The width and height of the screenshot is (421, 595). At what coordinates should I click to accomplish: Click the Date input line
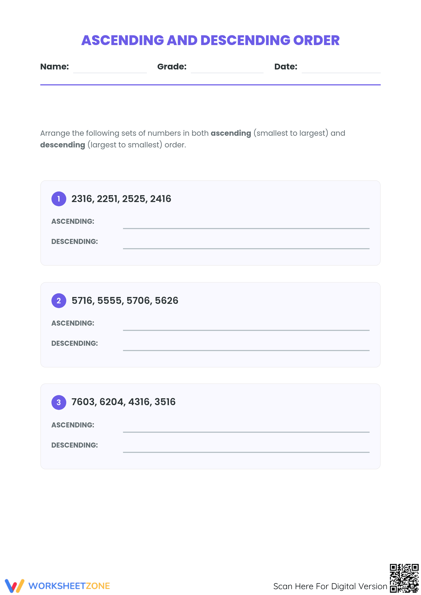tap(341, 72)
